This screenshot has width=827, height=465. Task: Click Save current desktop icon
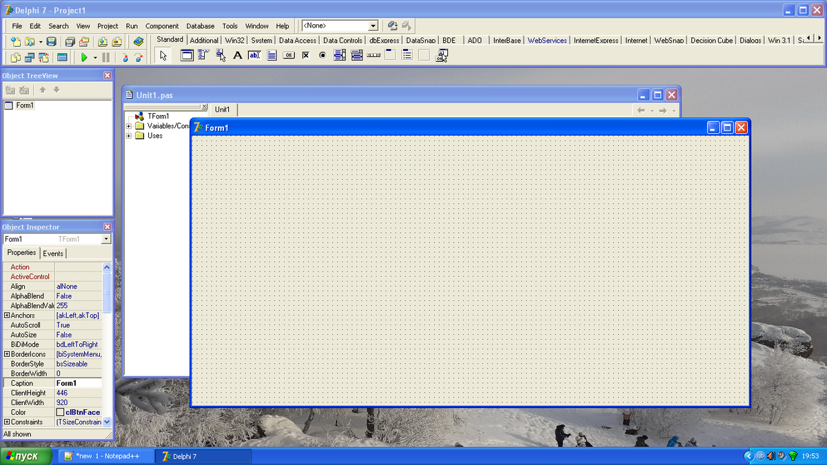393,25
